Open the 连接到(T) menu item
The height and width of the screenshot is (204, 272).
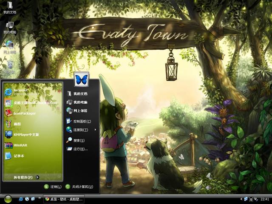(x=81, y=130)
